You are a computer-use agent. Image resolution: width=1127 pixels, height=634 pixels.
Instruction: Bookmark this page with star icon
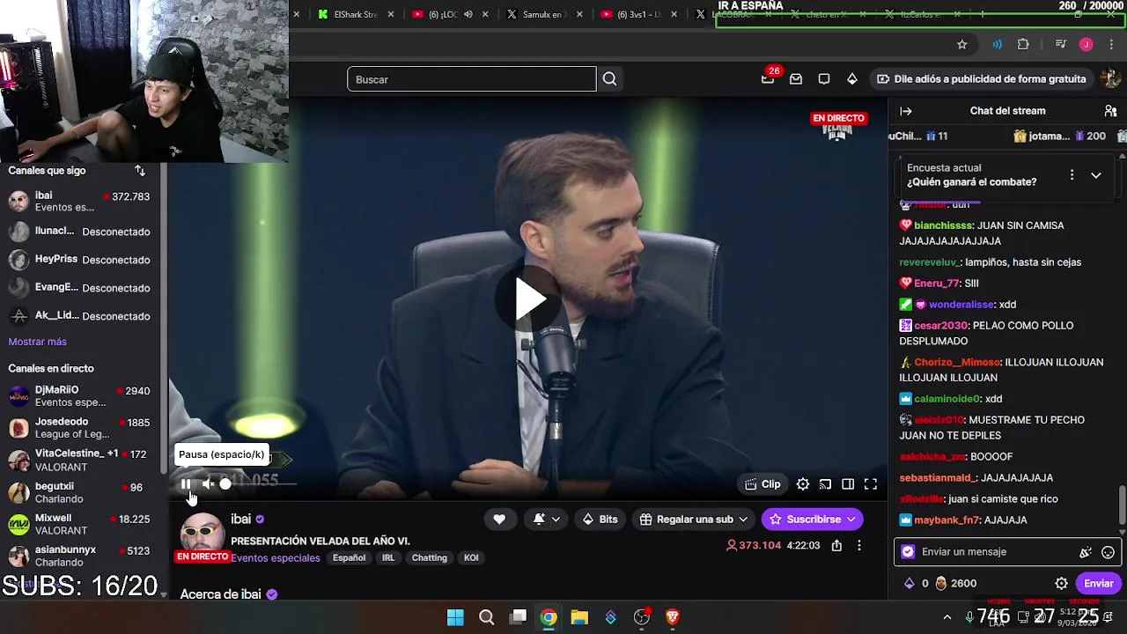click(962, 44)
